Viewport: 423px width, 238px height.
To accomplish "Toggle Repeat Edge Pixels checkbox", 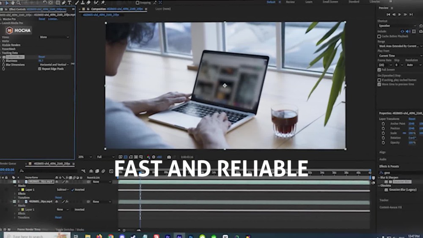I will point(40,69).
